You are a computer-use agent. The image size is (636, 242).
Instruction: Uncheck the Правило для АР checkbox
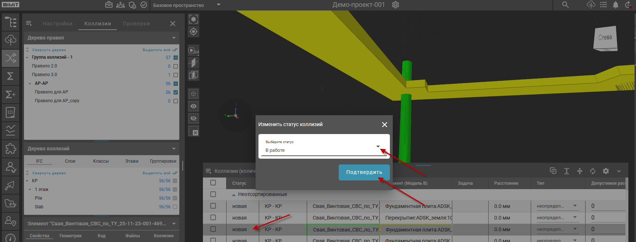176,92
